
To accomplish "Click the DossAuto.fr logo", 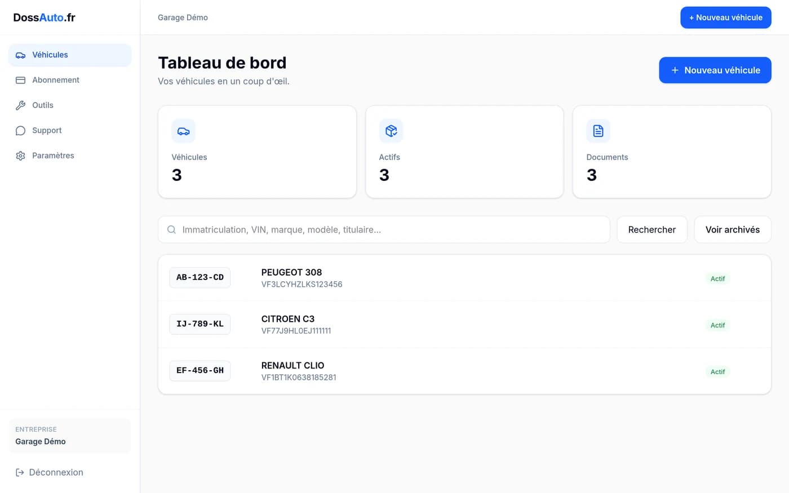I will pyautogui.click(x=44, y=17).
